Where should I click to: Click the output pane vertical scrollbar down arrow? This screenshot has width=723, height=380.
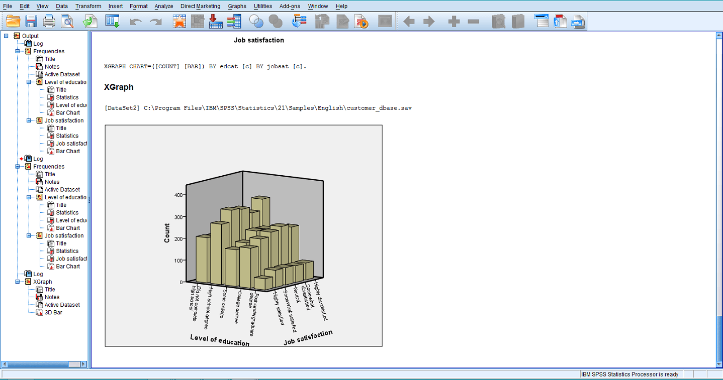[x=718, y=364]
